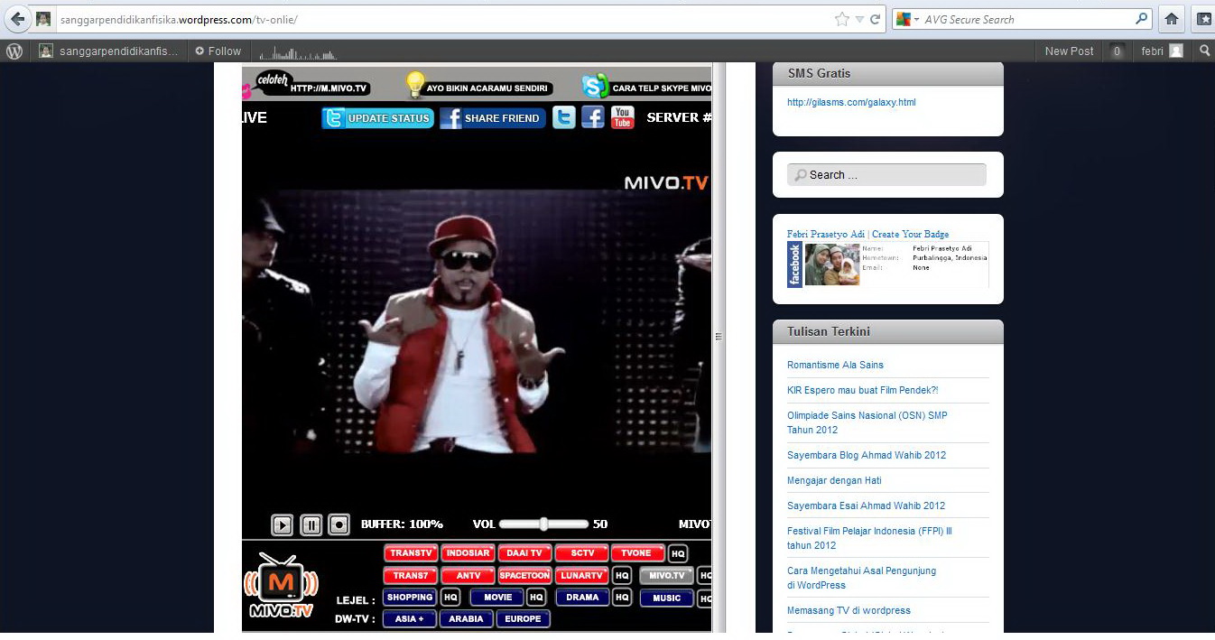The width and height of the screenshot is (1215, 640).
Task: Open Memasang TV di wordpress post
Action: 849,611
